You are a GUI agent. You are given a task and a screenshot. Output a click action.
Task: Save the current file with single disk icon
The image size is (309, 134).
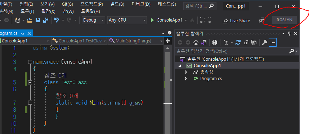(x=38, y=20)
